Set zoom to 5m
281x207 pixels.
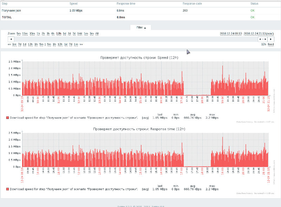tap(19, 34)
